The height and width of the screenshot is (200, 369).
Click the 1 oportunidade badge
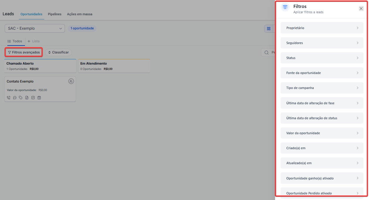[x=82, y=28]
